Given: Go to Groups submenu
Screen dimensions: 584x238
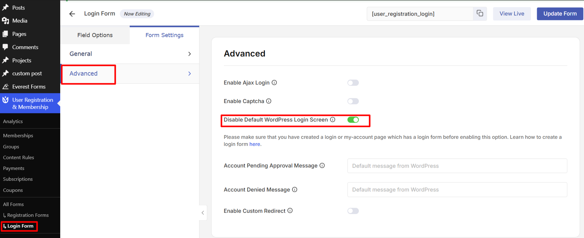Looking at the screenshot, I should click(11, 147).
